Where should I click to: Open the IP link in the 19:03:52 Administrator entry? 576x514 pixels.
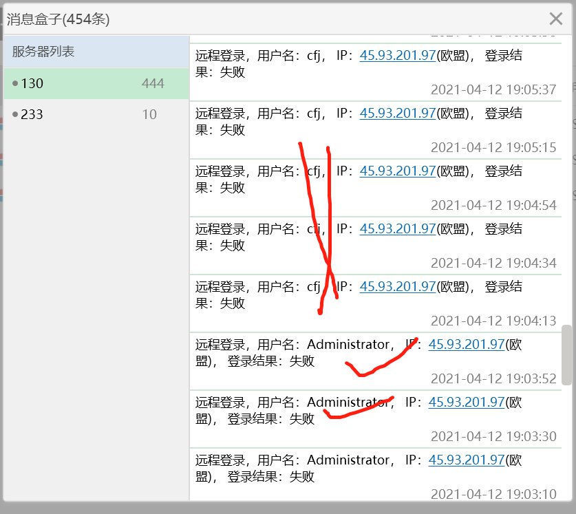(x=467, y=344)
